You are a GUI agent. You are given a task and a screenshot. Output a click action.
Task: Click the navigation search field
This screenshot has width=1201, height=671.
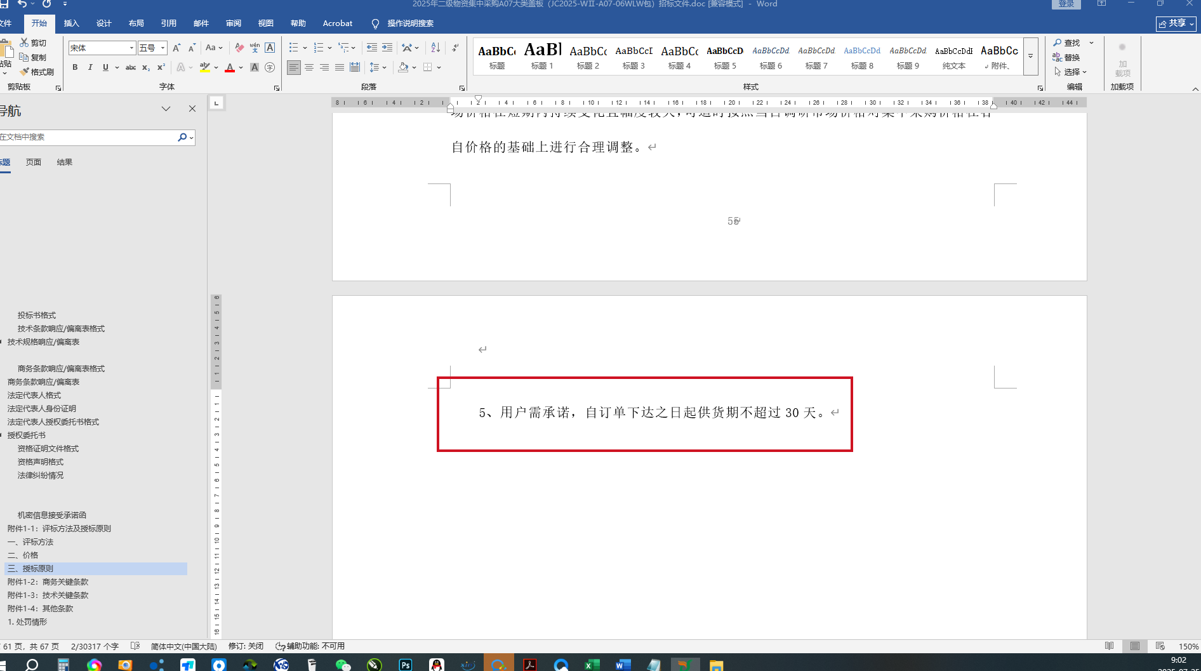point(88,137)
